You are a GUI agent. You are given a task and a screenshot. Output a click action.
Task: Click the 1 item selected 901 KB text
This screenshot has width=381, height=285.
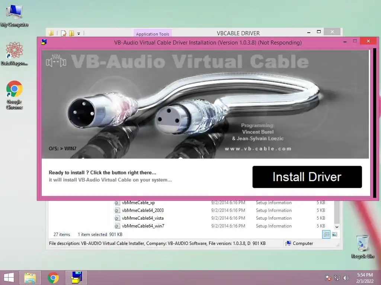(x=100, y=235)
